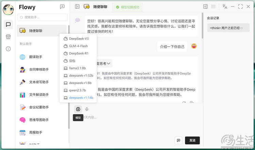
Task: Start voice input with microphone icon
Action: point(87,109)
